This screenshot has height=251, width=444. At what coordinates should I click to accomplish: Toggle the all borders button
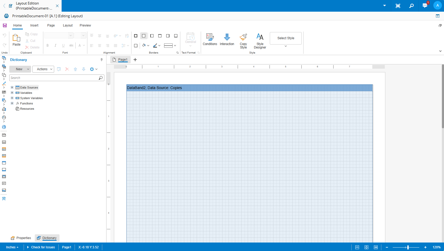coord(136,36)
